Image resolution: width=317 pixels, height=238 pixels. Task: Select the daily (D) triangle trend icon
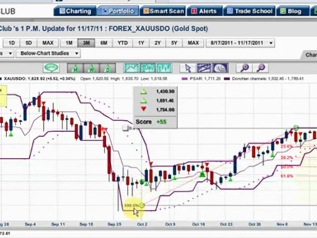pyautogui.click(x=108, y=68)
